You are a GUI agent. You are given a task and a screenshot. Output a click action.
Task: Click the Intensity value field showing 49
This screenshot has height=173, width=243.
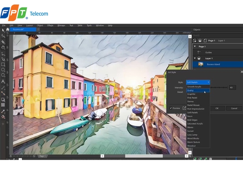coord(233,88)
